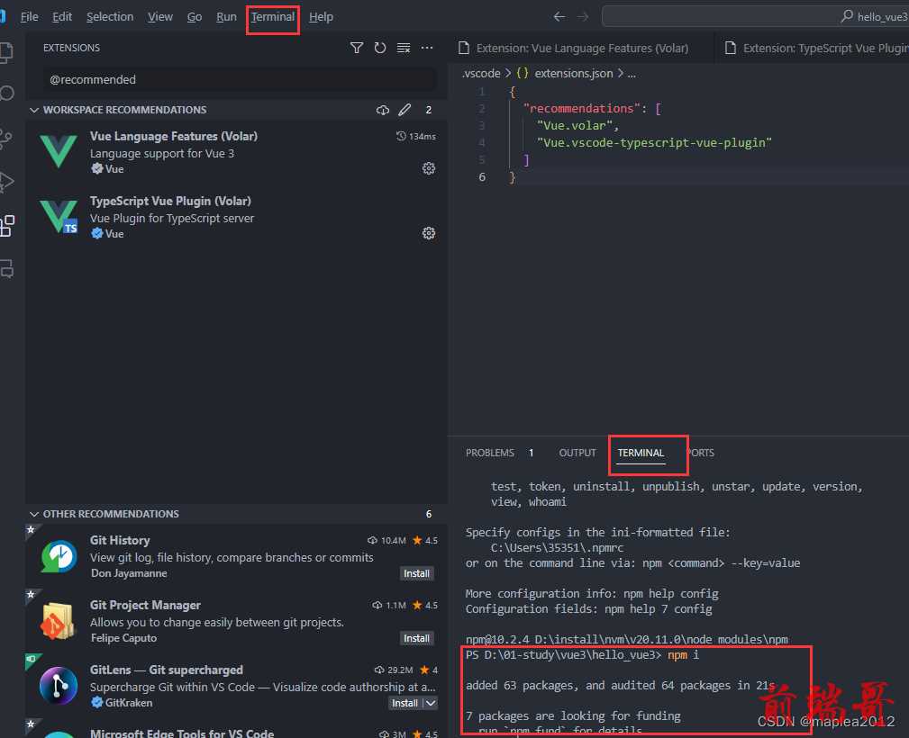The height and width of the screenshot is (738, 909).
Task: Open Remote Explorer icon in activity bar
Action: pyautogui.click(x=7, y=269)
